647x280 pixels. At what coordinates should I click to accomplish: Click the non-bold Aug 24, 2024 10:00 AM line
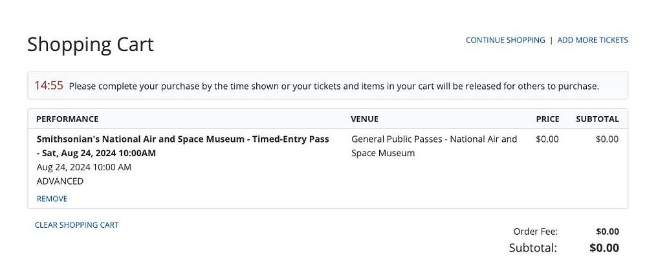pos(84,167)
